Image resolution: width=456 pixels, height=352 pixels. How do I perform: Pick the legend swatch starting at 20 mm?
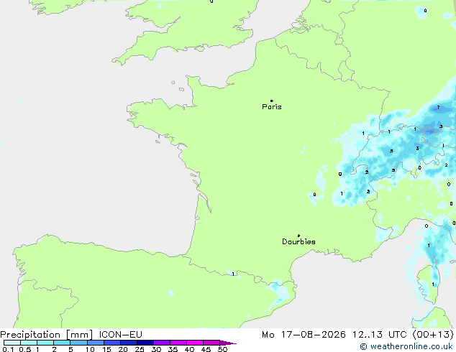pos(129,343)
